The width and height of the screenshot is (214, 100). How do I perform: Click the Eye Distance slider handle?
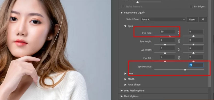185,70
